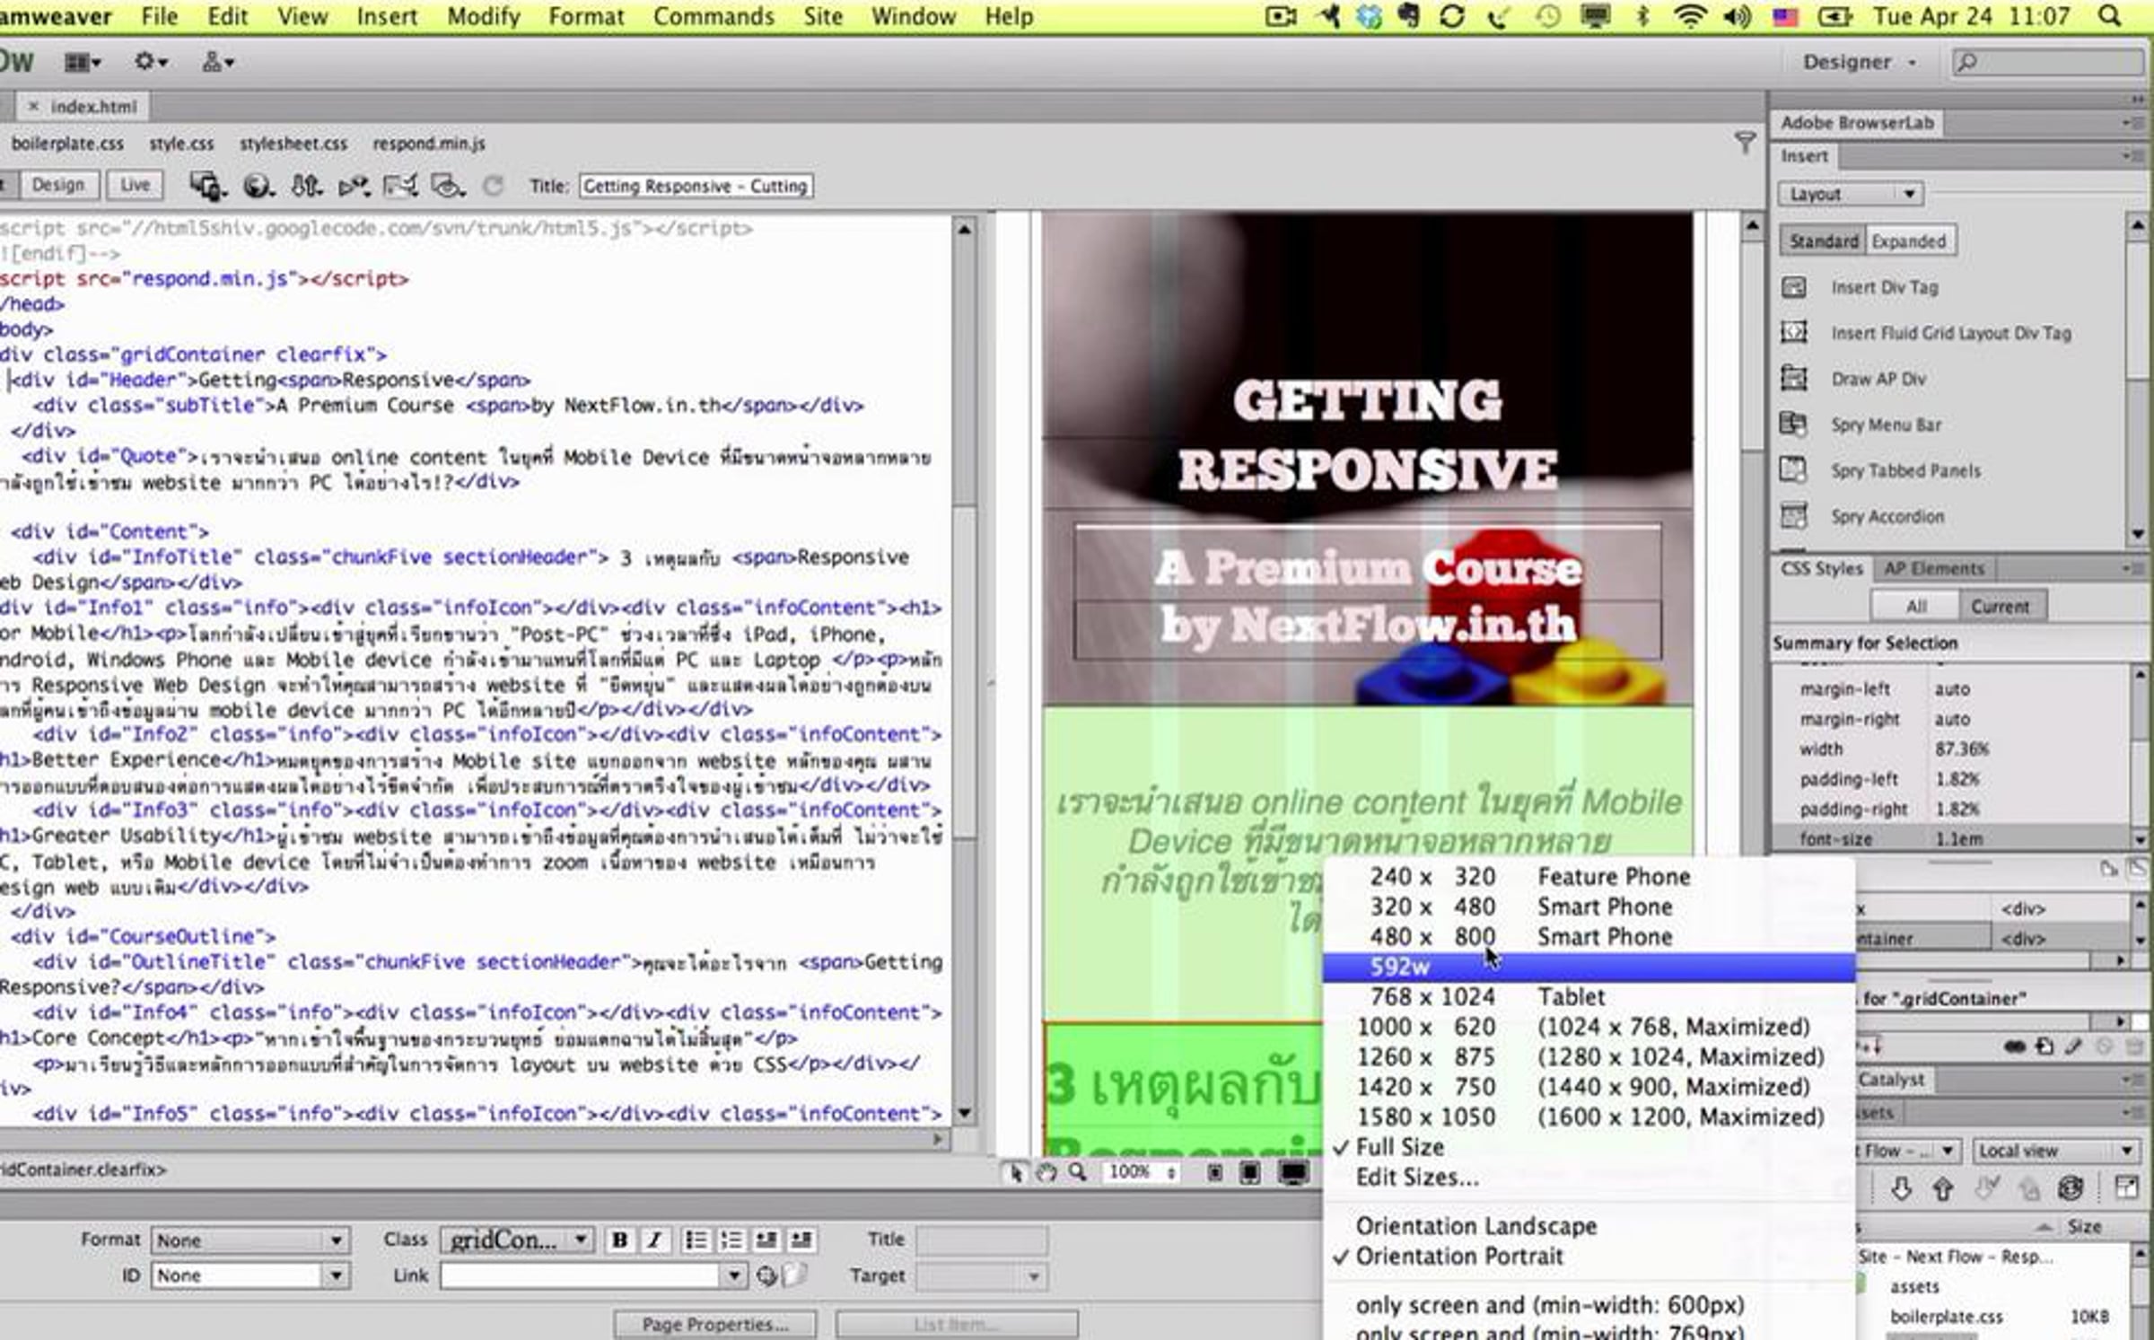Switch CSS Styles to All mode
Screen dimensions: 2154x1340
coord(1915,606)
